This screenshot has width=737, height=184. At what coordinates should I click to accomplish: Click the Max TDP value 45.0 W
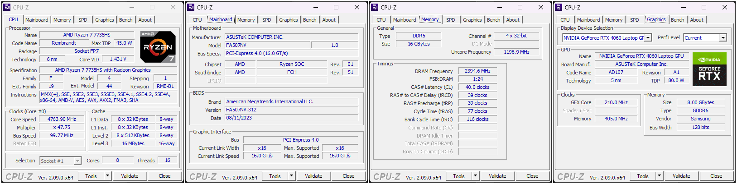124,43
